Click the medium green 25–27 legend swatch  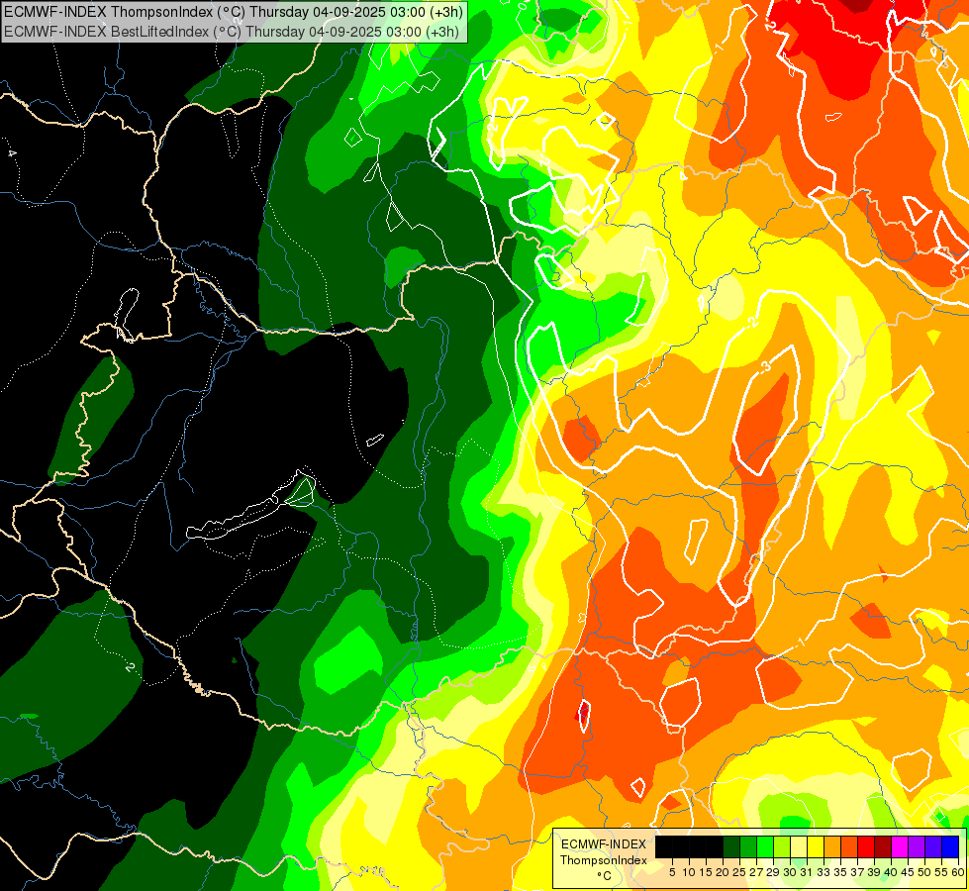click(x=748, y=846)
